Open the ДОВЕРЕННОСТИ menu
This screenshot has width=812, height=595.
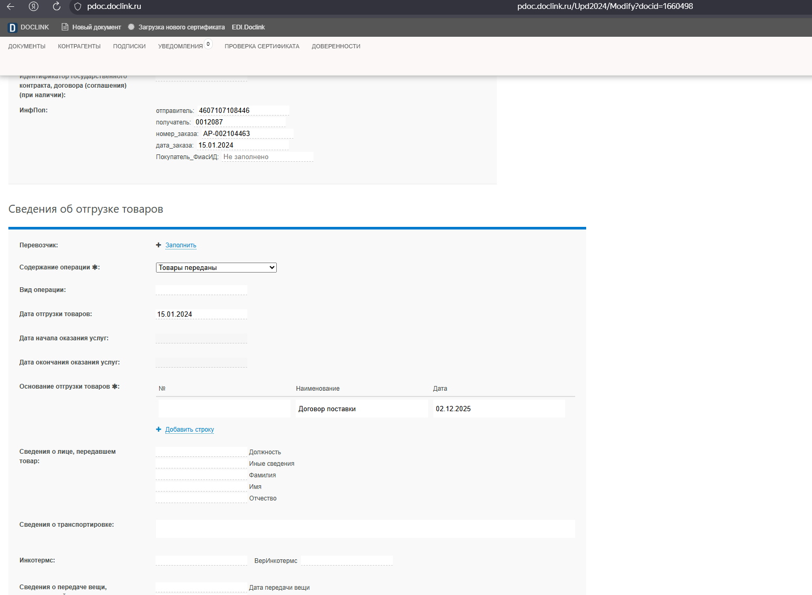pos(336,46)
